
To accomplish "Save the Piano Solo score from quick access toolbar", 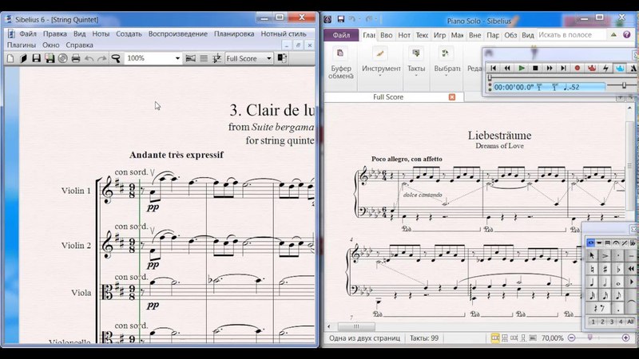I will (x=341, y=19).
